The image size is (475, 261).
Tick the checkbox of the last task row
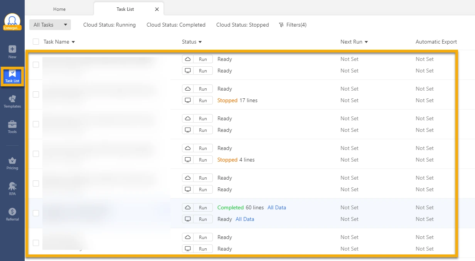coord(36,243)
